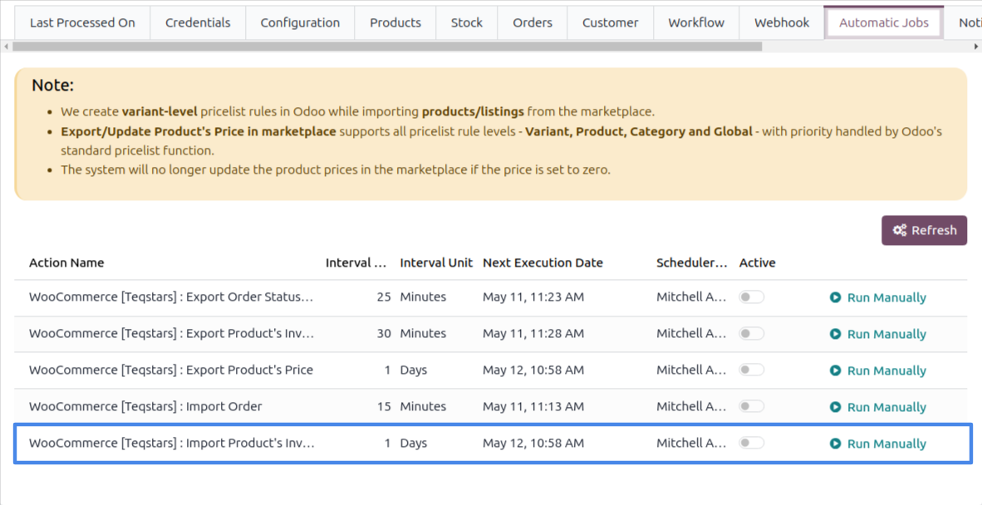Click Days unit in Export Product's Price row
The width and height of the screenshot is (982, 505).
414,370
